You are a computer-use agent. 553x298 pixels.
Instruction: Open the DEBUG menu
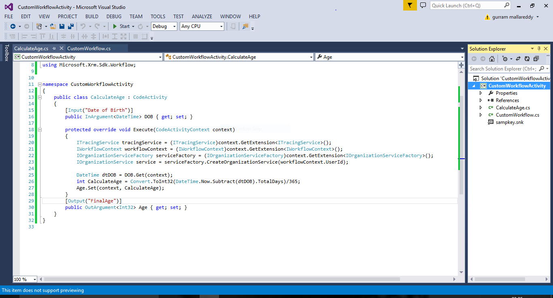point(114,17)
